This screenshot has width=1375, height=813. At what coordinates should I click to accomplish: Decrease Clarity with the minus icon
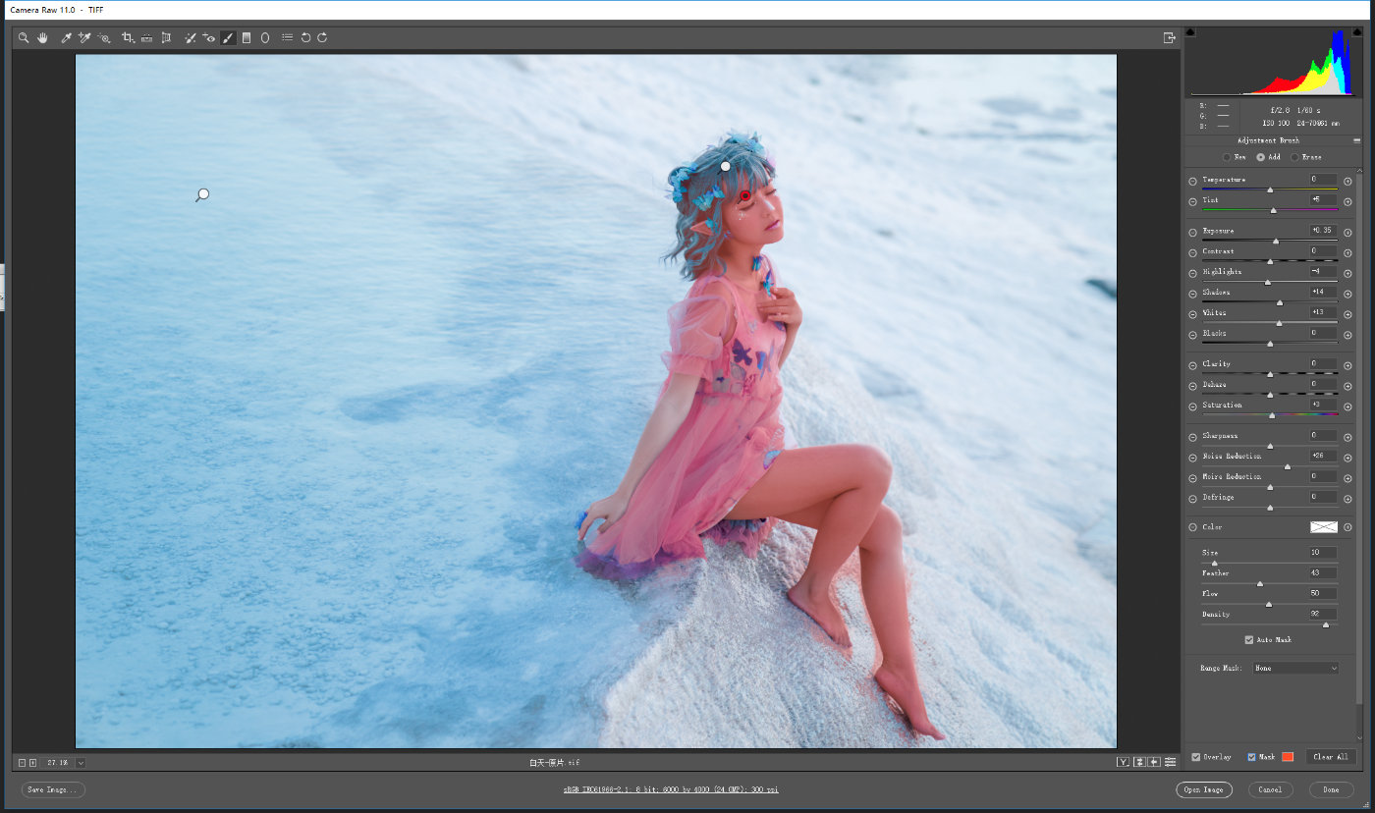pyautogui.click(x=1192, y=365)
